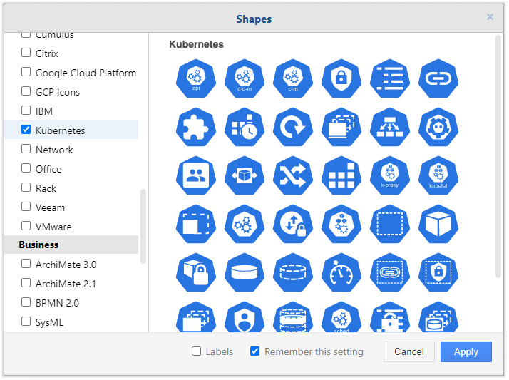Click the Kubernetes label text in the list
509x380 pixels.
coord(61,130)
